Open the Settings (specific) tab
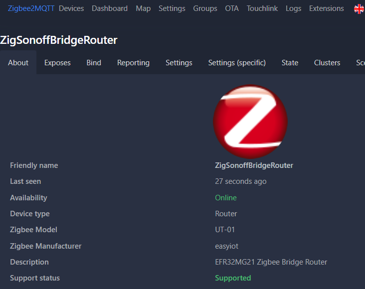The image size is (365, 289). tap(237, 63)
